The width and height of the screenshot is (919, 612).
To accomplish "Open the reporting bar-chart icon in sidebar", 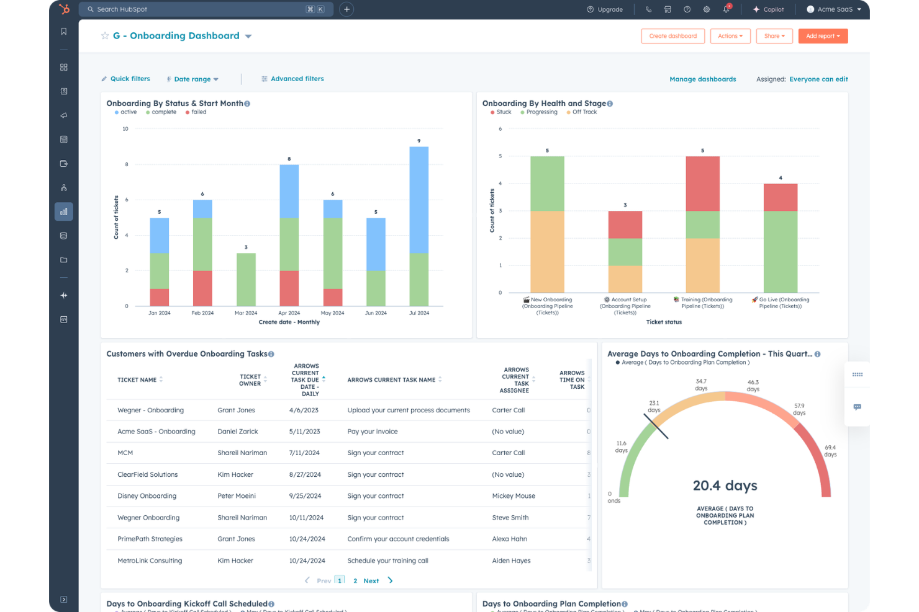I will [x=64, y=211].
